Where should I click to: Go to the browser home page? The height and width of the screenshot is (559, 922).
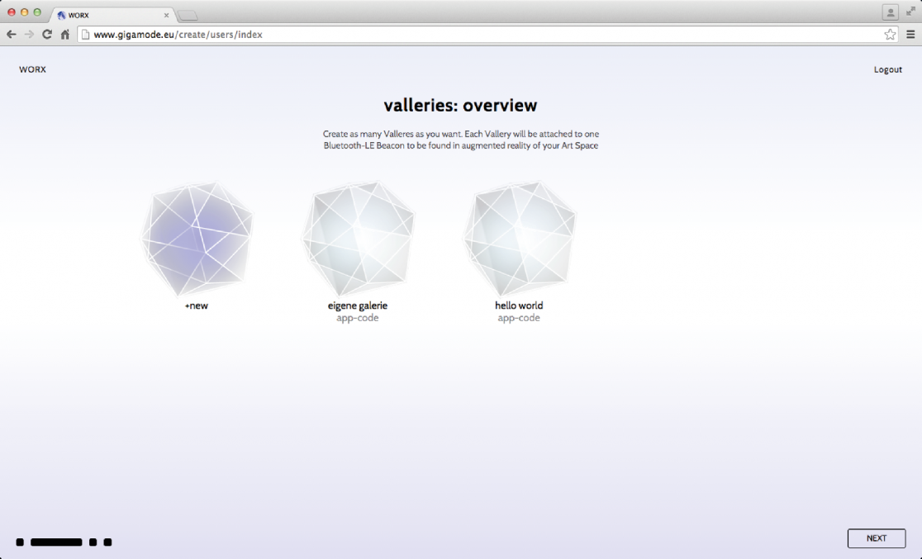[65, 35]
